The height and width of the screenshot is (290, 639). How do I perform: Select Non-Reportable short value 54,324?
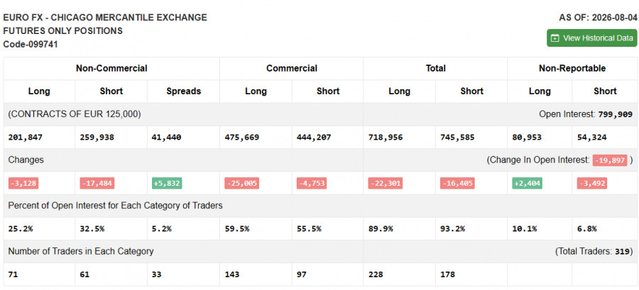(x=591, y=138)
